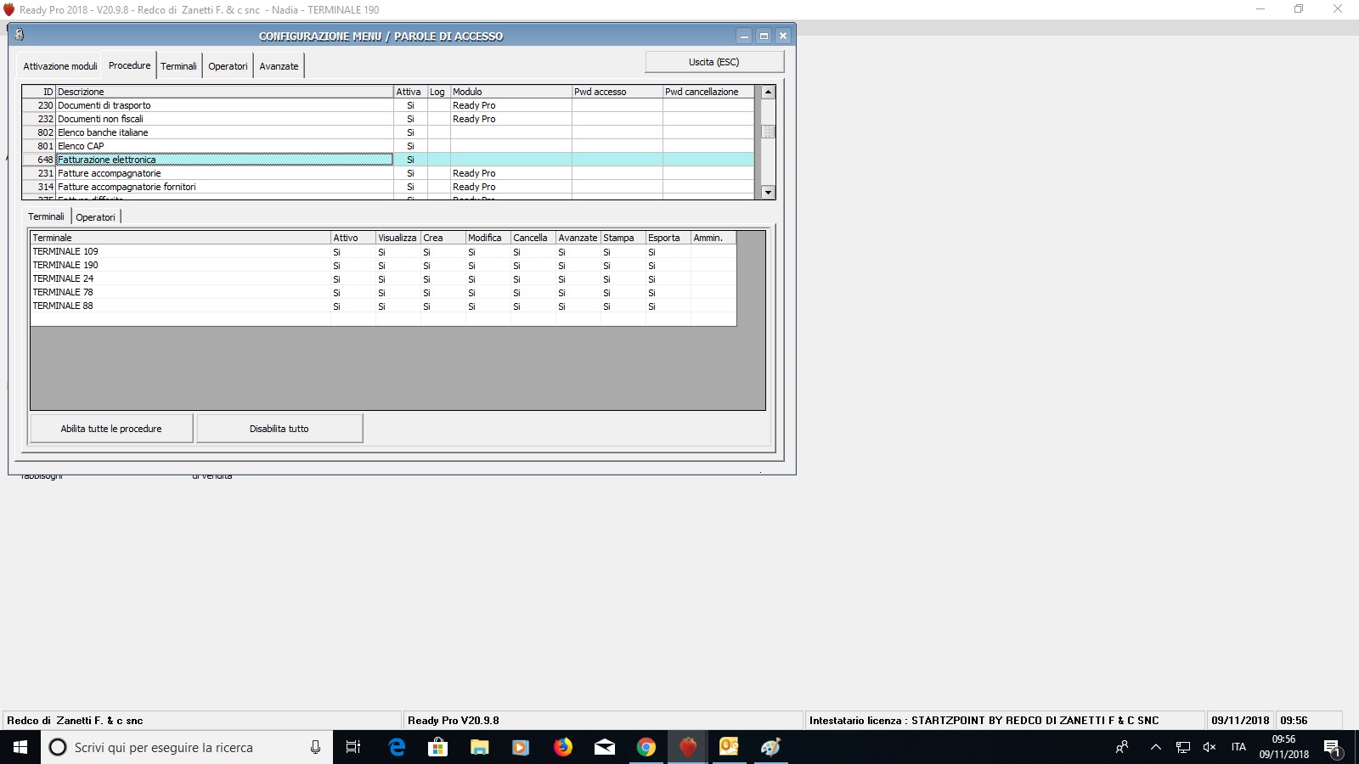Open the top Terminali configuration tab
This screenshot has height=764, width=1359.
pos(178,66)
